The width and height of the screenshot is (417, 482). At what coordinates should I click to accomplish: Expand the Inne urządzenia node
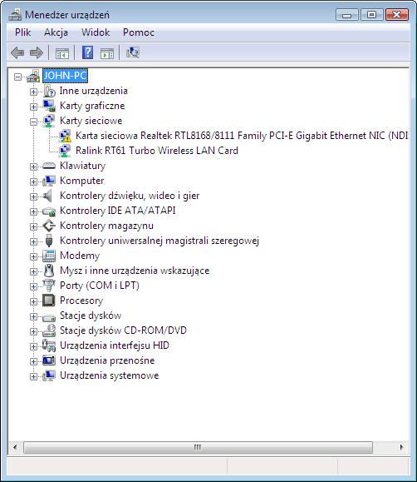tap(33, 92)
